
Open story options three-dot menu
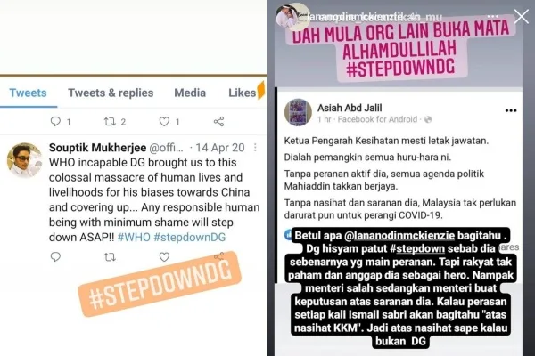click(493, 16)
